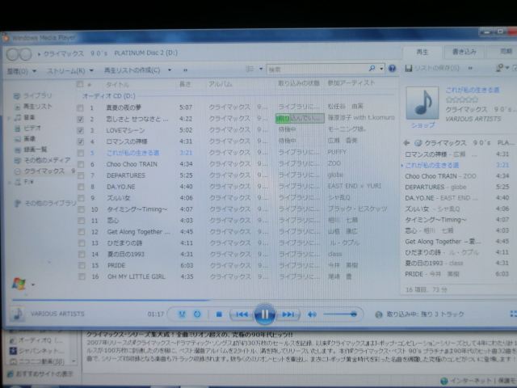Image resolution: width=517 pixels, height=388 pixels.
Task: Click the search magnifier icon
Action: click(x=372, y=68)
